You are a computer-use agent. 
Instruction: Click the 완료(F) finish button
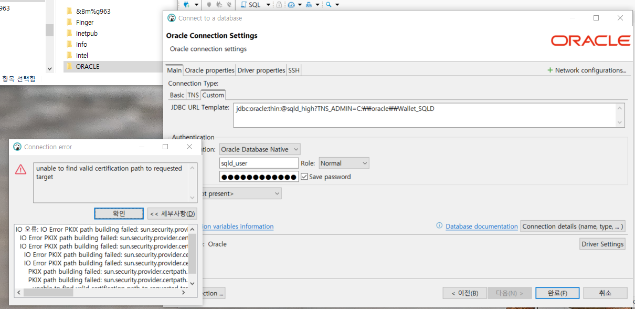557,293
